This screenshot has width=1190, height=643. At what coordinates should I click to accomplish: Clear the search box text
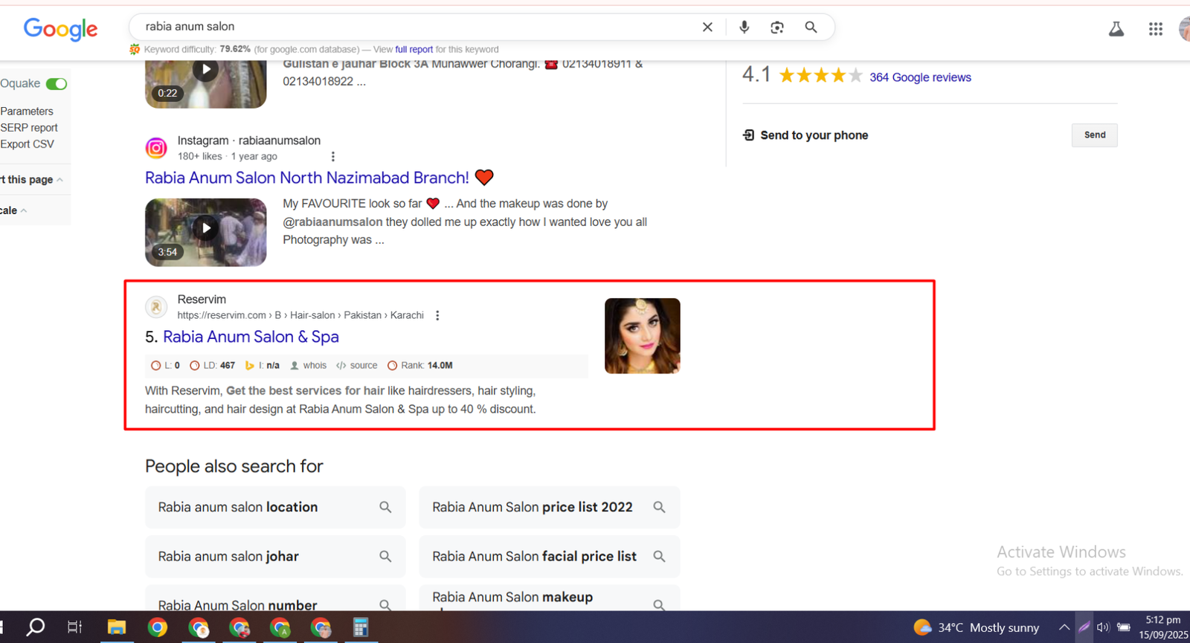pos(707,28)
